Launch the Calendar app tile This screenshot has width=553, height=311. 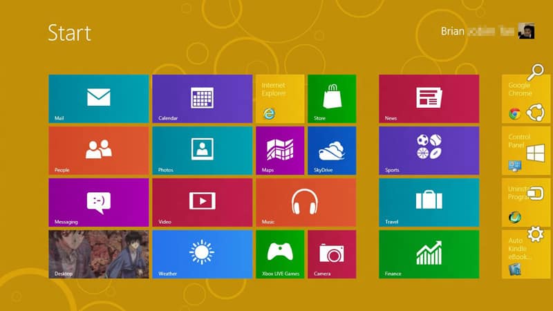pyautogui.click(x=202, y=99)
